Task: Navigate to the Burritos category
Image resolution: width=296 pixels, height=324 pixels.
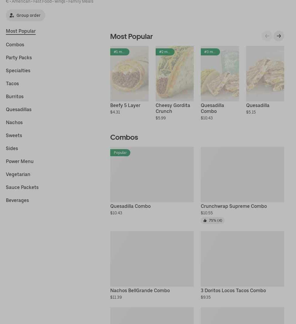Action: coord(15,96)
